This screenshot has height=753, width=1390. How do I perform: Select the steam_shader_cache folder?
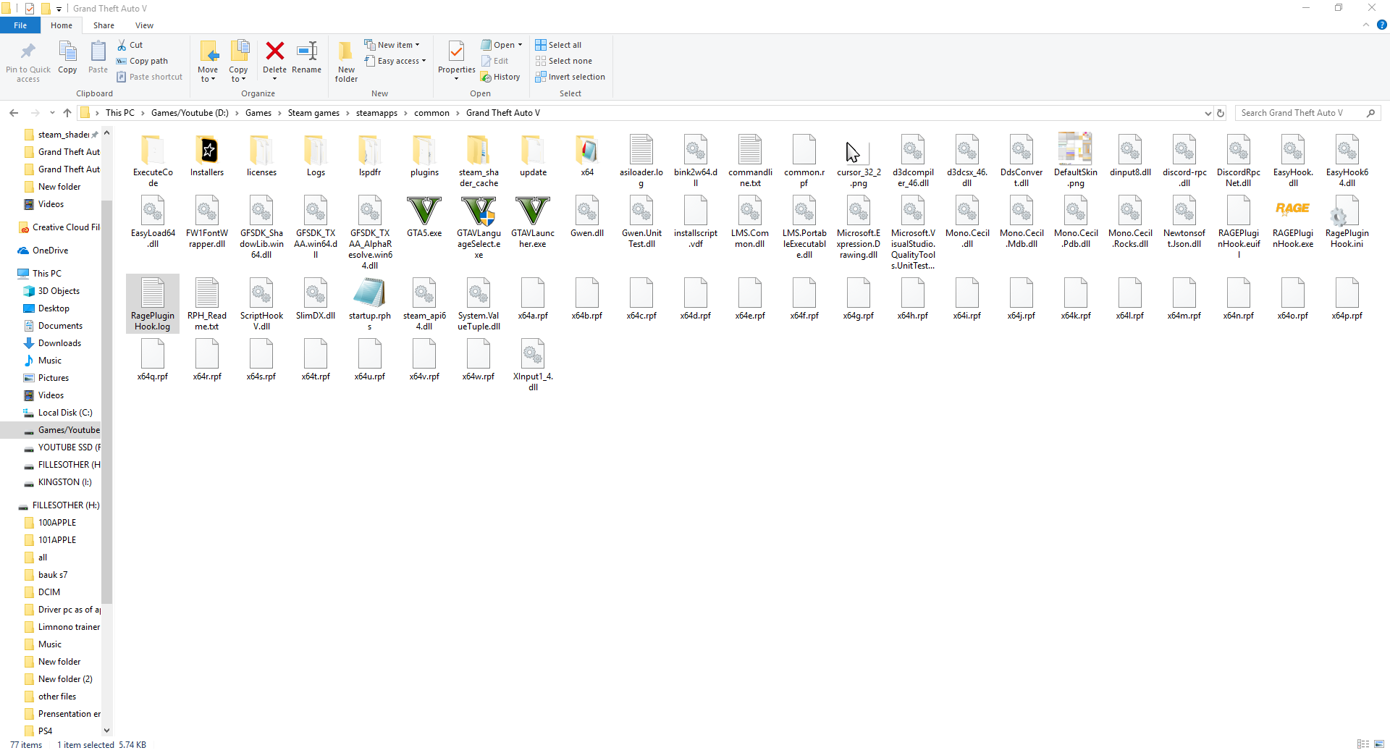point(479,161)
